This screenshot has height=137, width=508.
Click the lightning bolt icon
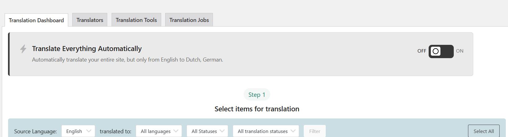pos(23,49)
